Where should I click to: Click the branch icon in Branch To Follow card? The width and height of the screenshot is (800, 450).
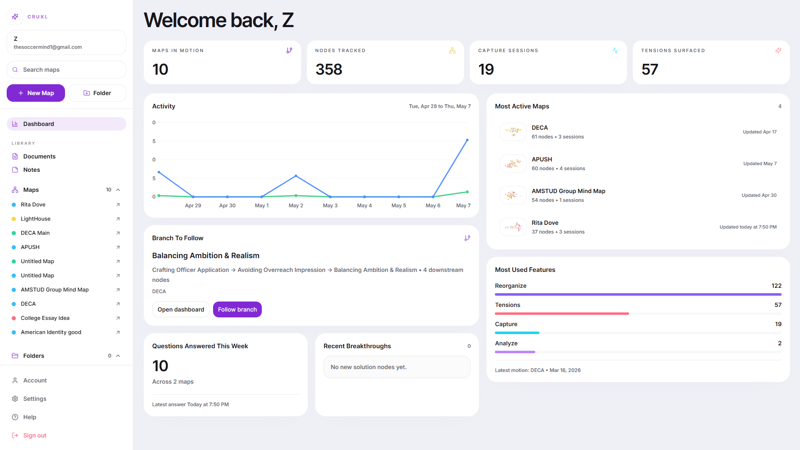(467, 238)
